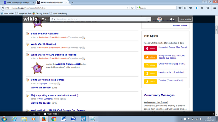Open the Aspiring Futurologist badge link
218x122 pixels.
click(68, 64)
